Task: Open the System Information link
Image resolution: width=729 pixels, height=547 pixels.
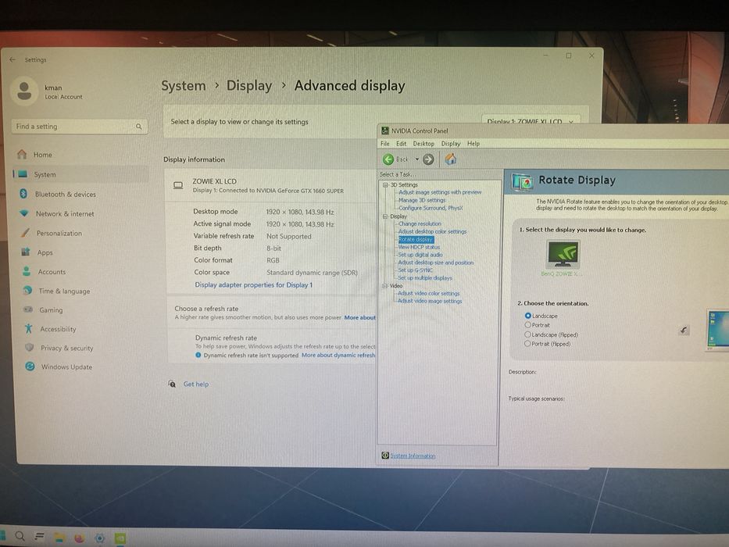Action: (x=413, y=456)
